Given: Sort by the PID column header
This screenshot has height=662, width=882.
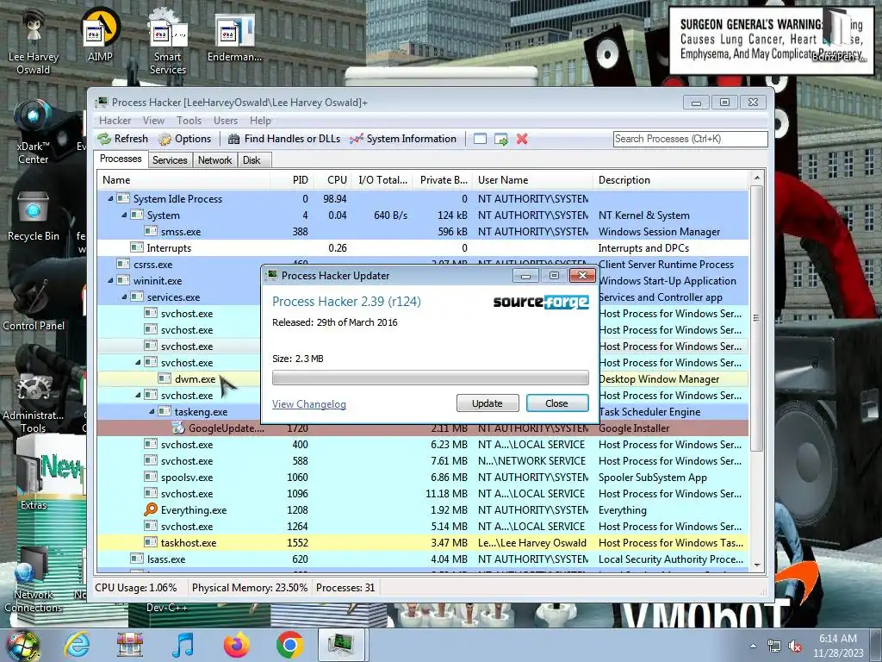Looking at the screenshot, I should click(x=292, y=180).
